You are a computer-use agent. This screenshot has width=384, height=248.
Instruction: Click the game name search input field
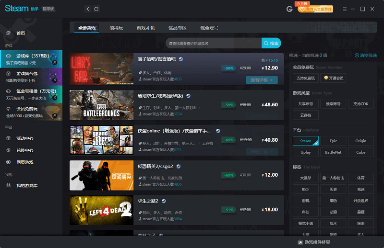pyautogui.click(x=213, y=44)
